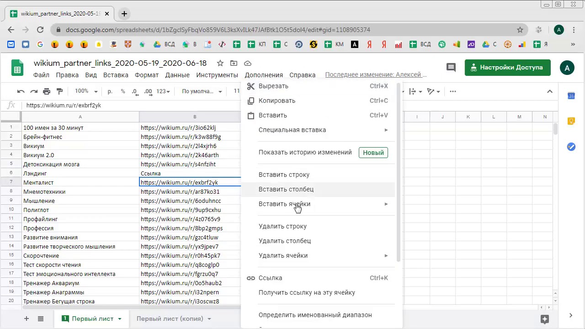Click the Explore button at bottom right
The height and width of the screenshot is (329, 585).
pyautogui.click(x=544, y=319)
